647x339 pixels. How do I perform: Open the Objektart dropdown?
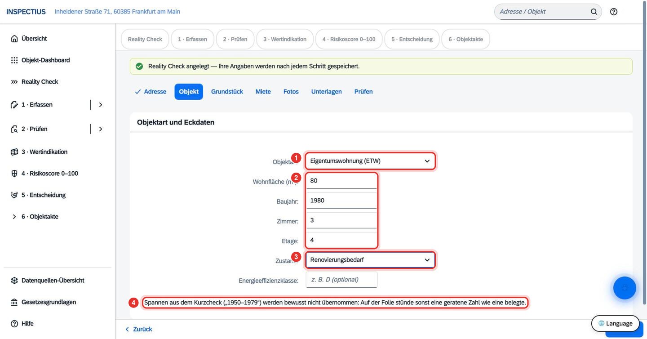[x=370, y=161]
